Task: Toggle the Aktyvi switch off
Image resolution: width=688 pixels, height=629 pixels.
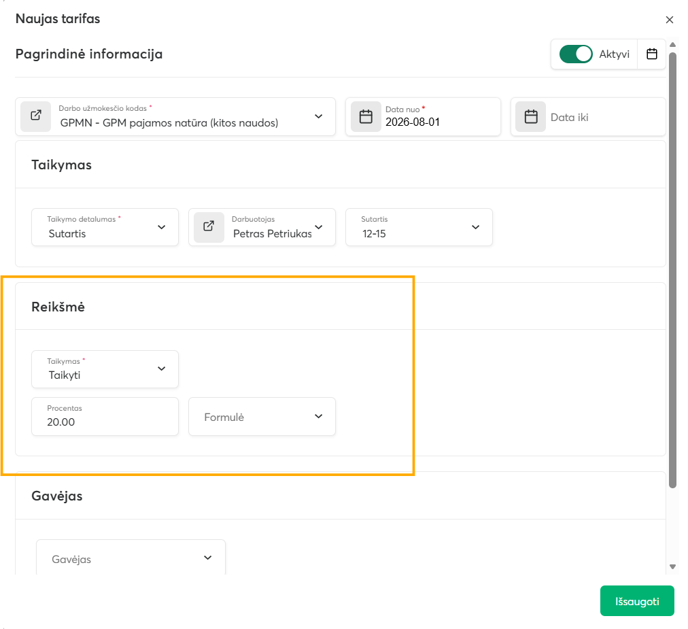Action: [576, 54]
